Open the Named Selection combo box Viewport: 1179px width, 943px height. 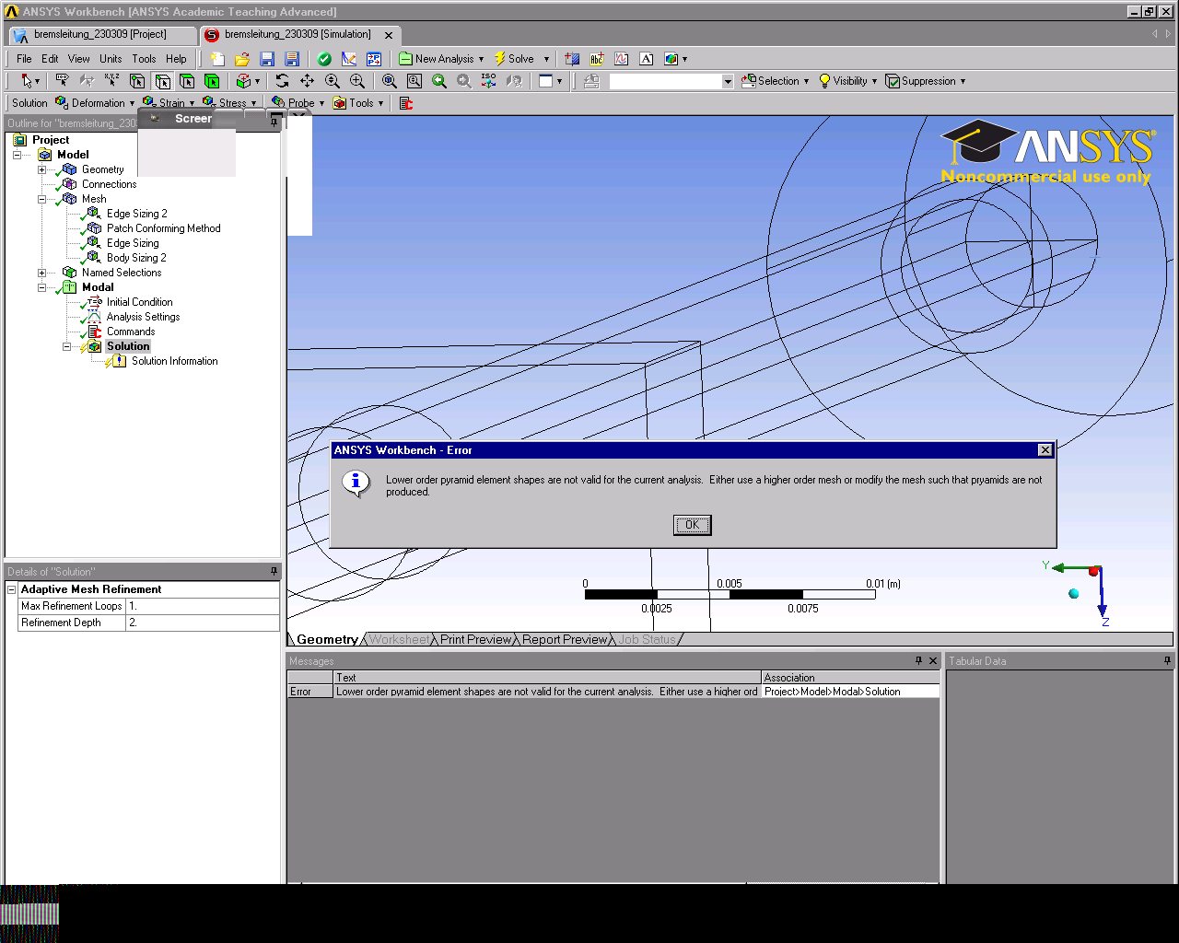(x=728, y=81)
